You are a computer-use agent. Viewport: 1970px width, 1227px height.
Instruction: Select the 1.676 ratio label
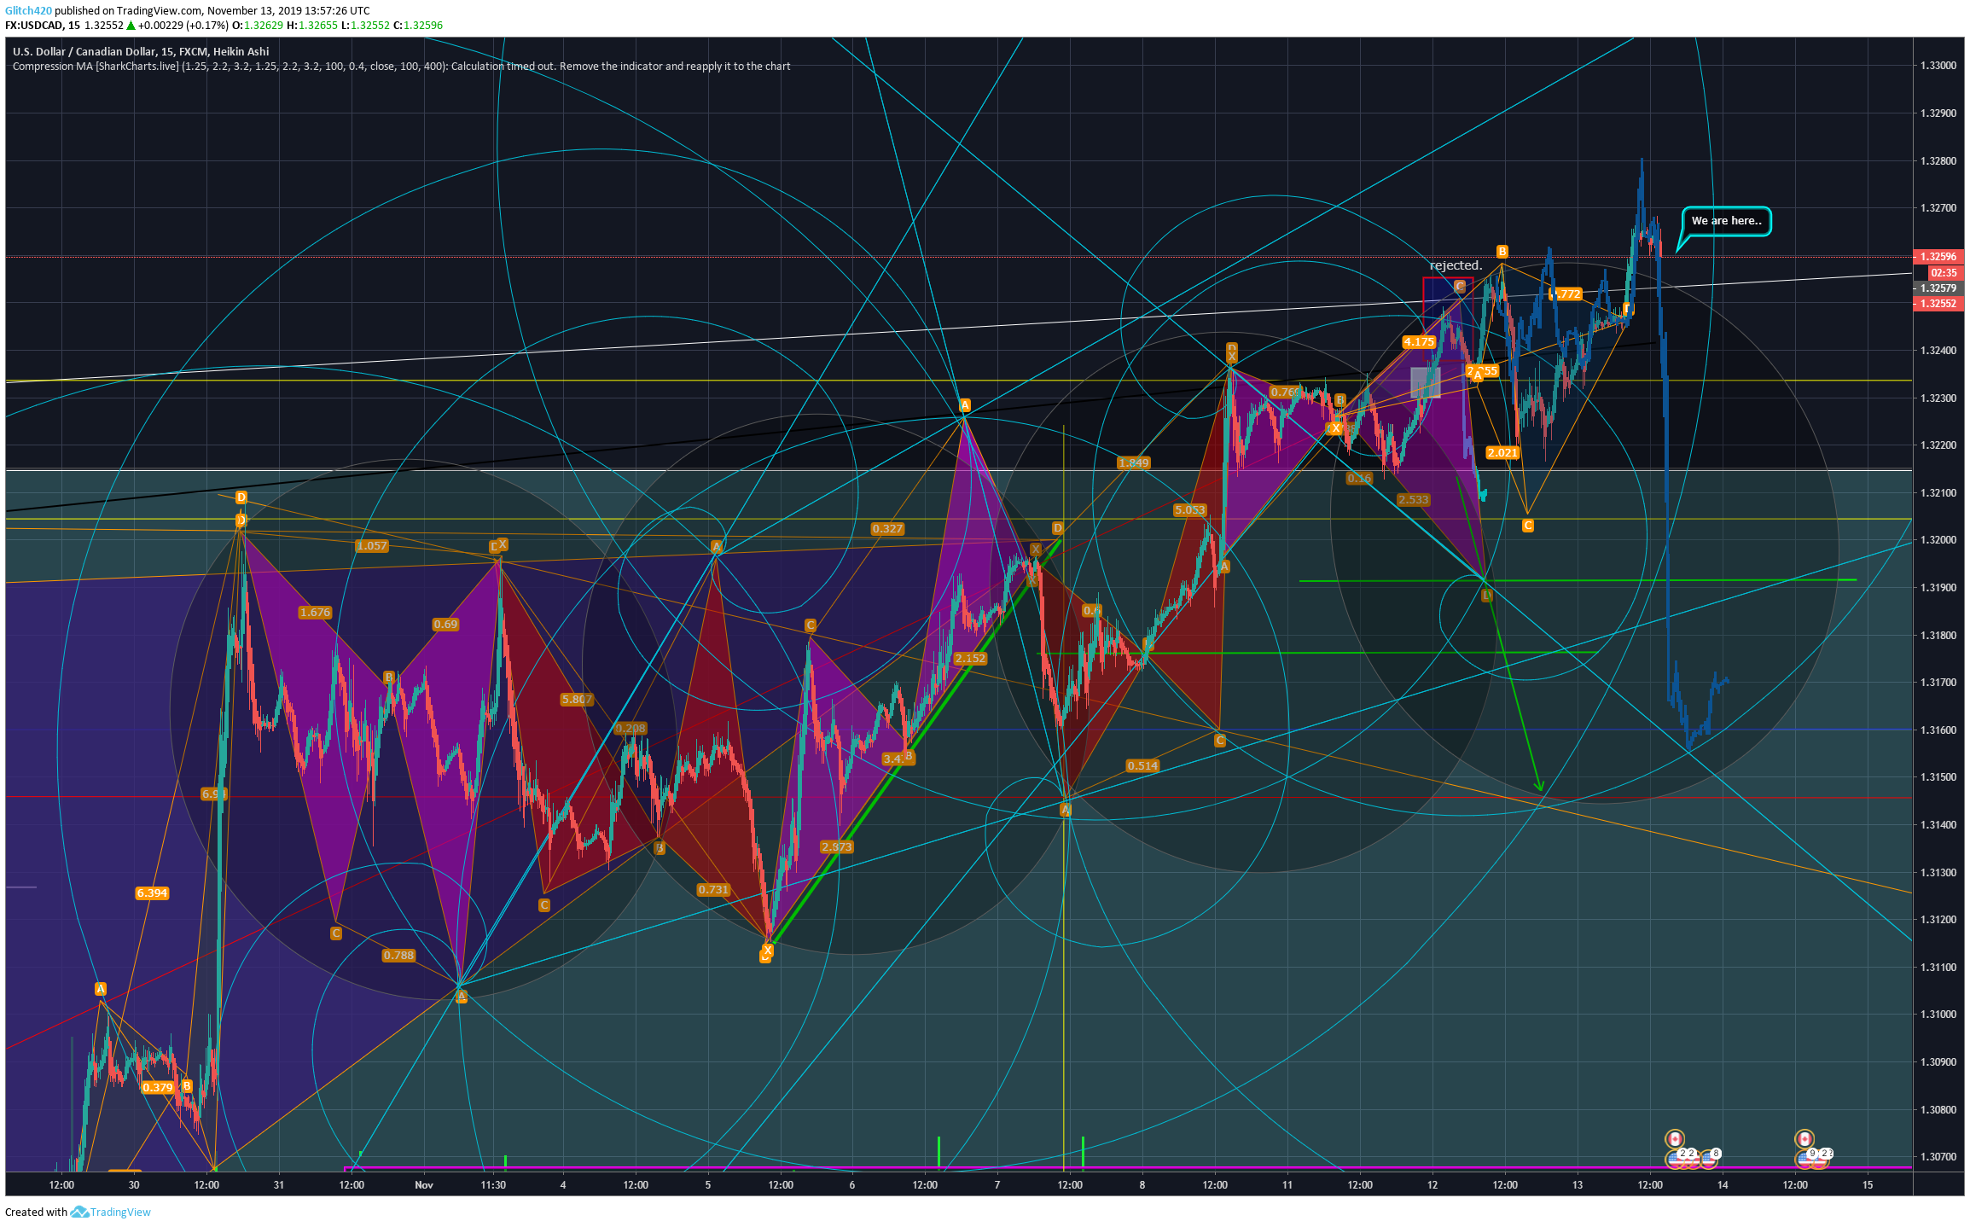pyautogui.click(x=315, y=613)
